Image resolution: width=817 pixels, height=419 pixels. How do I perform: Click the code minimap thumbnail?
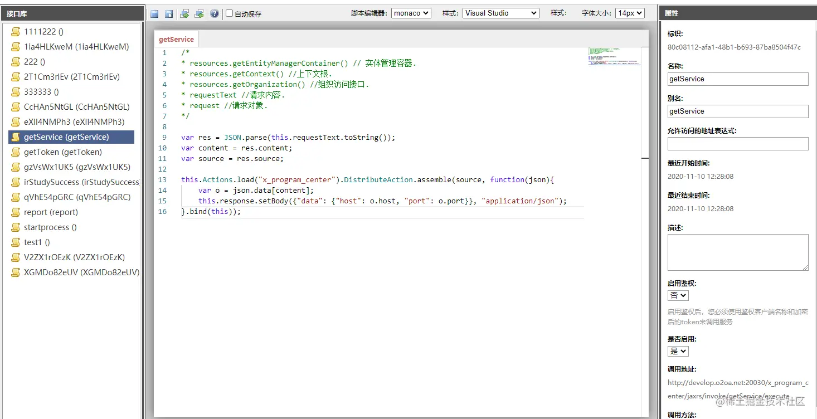(x=614, y=56)
